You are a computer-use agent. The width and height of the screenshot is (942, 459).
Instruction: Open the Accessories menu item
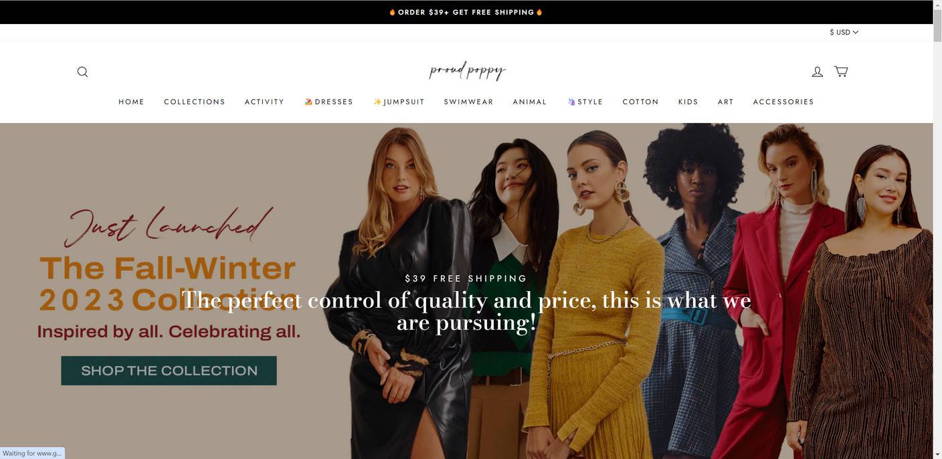point(783,102)
